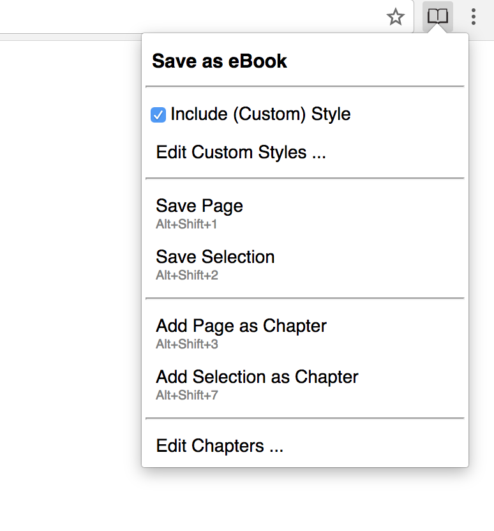Choose Save Page from the popup

tap(199, 206)
